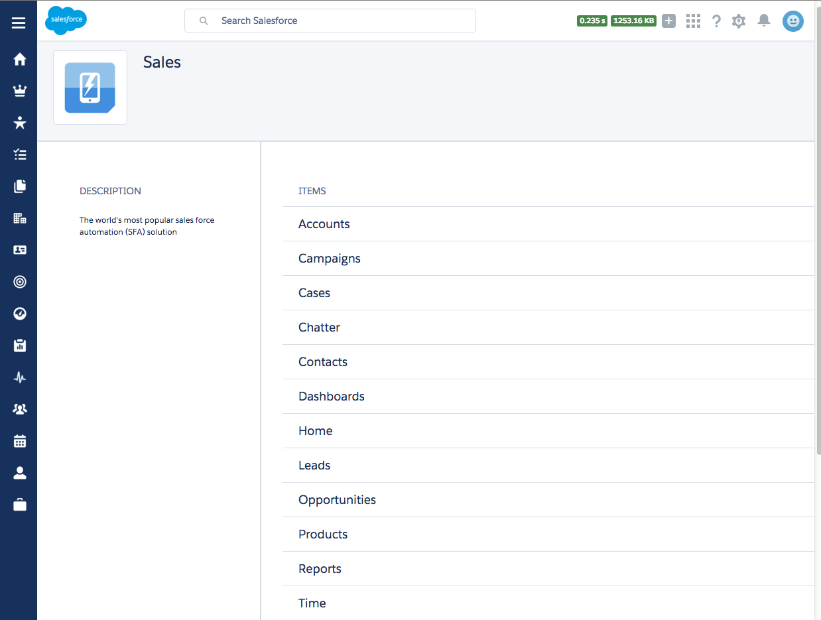Open the Contacts item
The image size is (821, 620).
(548, 362)
